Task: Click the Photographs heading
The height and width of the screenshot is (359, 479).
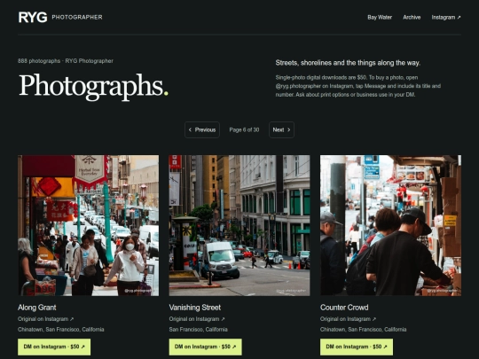Action: coord(93,86)
